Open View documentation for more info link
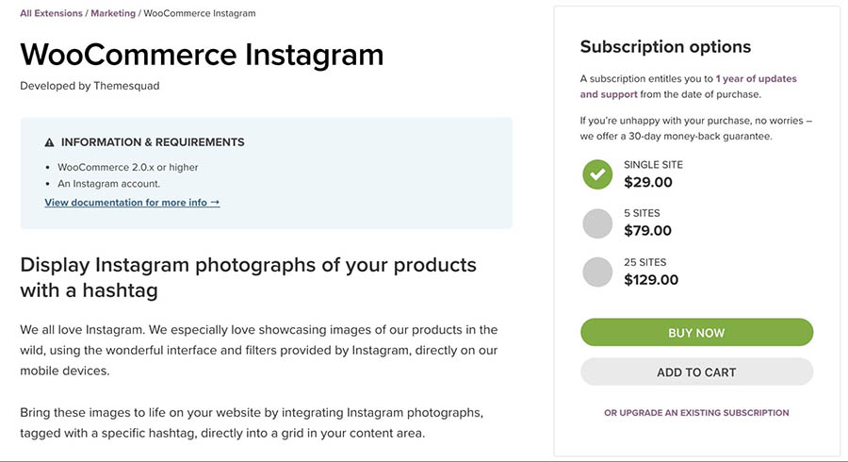The image size is (848, 462). (132, 203)
